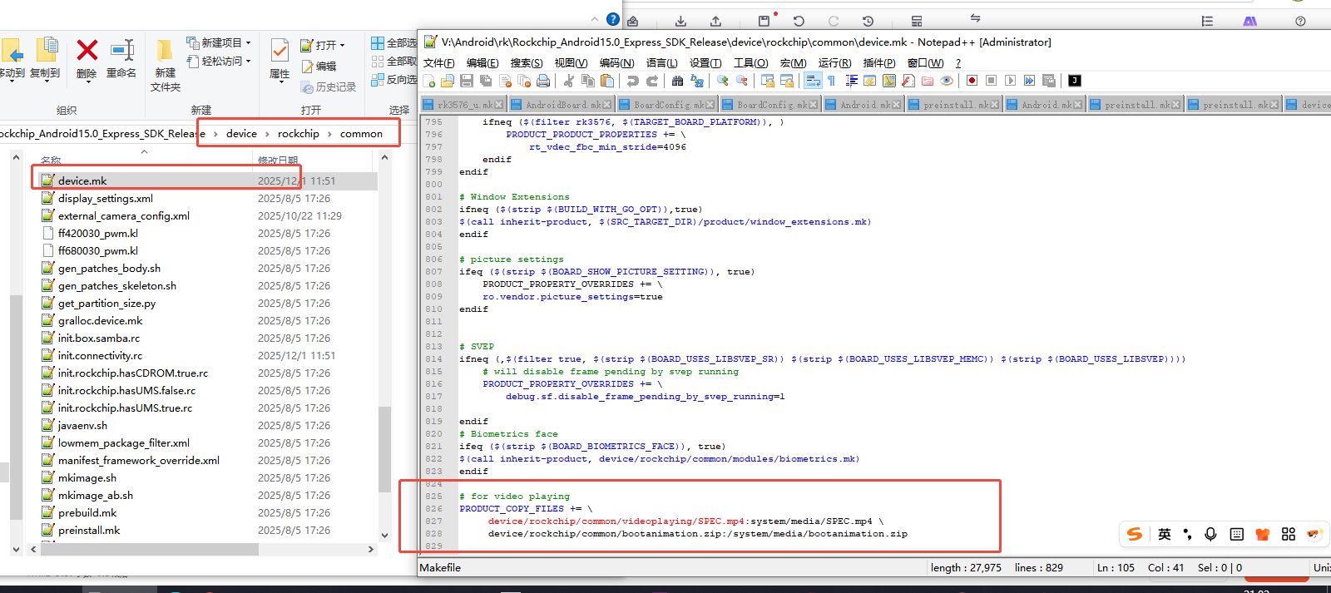Click the Playback macro icon
This screenshot has width=1331, height=593.
pos(1010,81)
